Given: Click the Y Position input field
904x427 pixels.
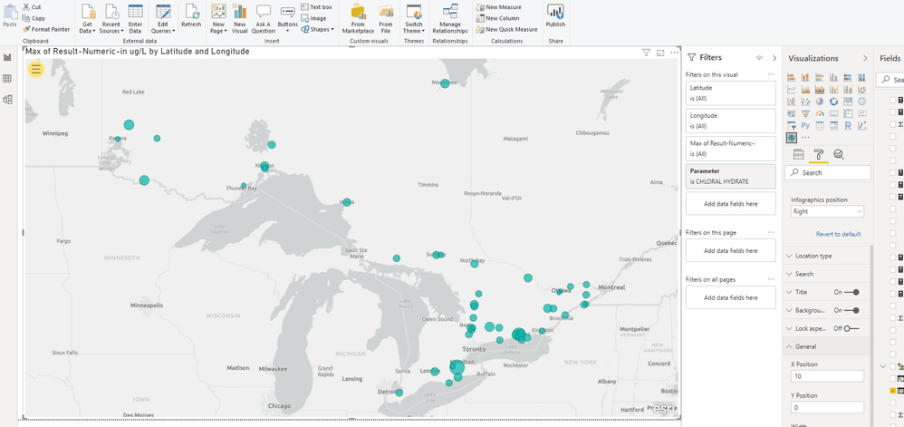Looking at the screenshot, I should click(827, 407).
